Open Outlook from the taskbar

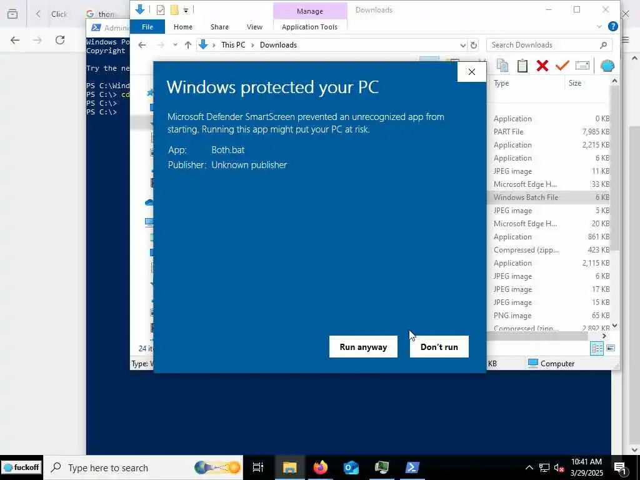point(351,467)
